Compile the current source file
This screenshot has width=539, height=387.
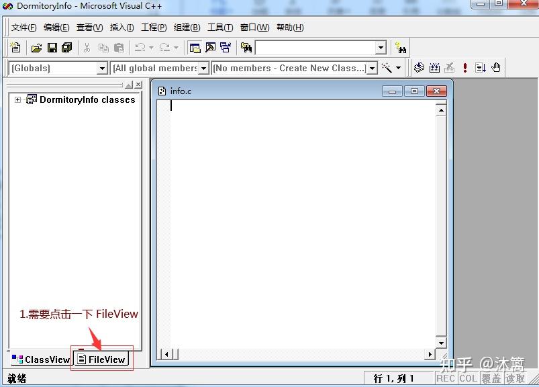coord(420,67)
